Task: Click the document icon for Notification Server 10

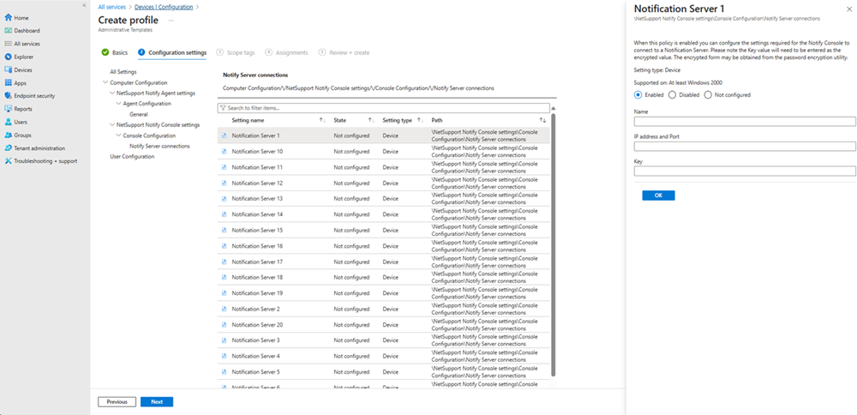Action: pyautogui.click(x=224, y=152)
